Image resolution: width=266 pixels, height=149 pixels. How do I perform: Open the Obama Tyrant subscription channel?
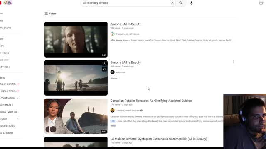[9, 112]
